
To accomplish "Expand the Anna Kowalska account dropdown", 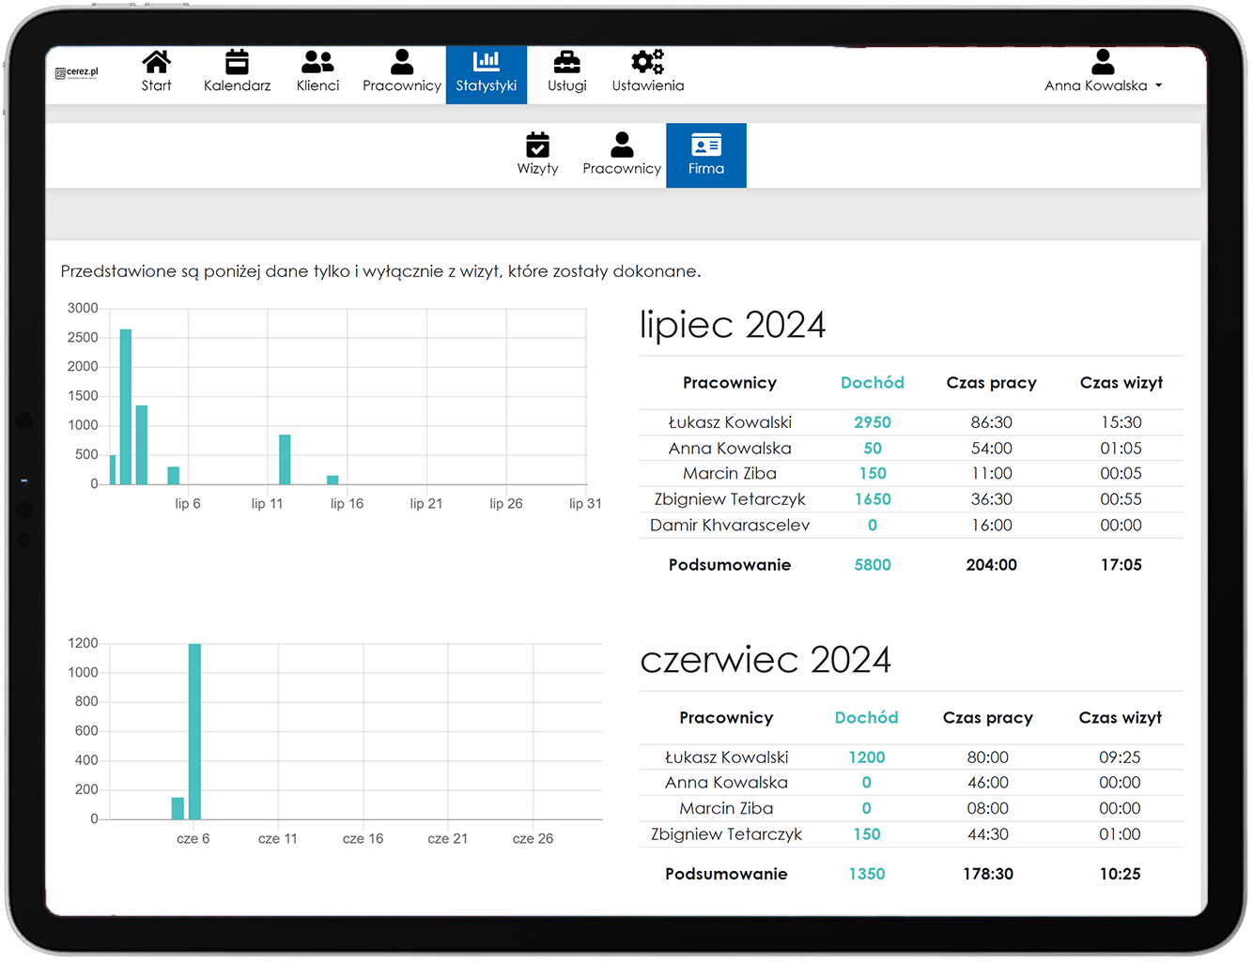I will tap(1103, 85).
